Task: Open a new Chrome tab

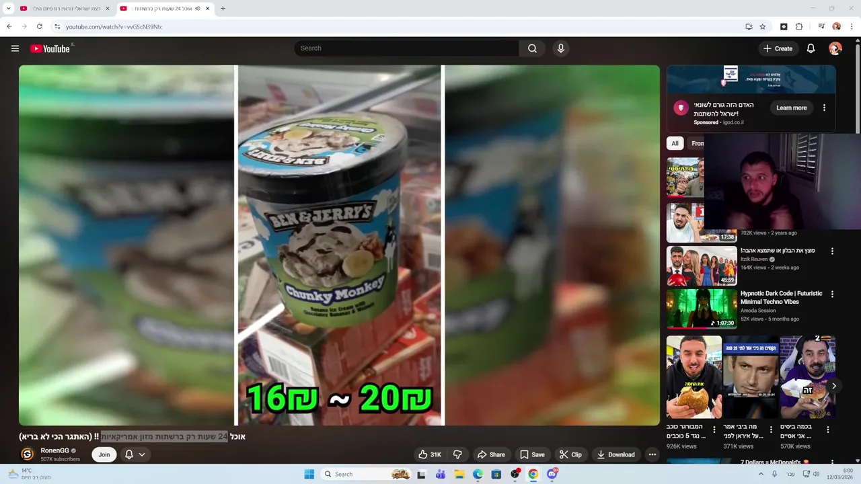Action: pos(223,9)
